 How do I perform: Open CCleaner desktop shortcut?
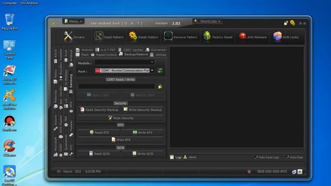(x=9, y=148)
